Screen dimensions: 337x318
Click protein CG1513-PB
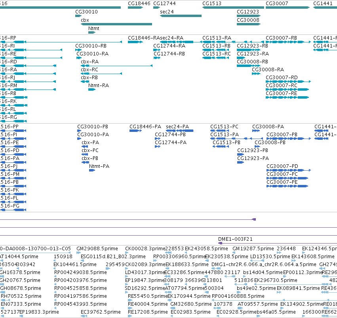[227, 143]
